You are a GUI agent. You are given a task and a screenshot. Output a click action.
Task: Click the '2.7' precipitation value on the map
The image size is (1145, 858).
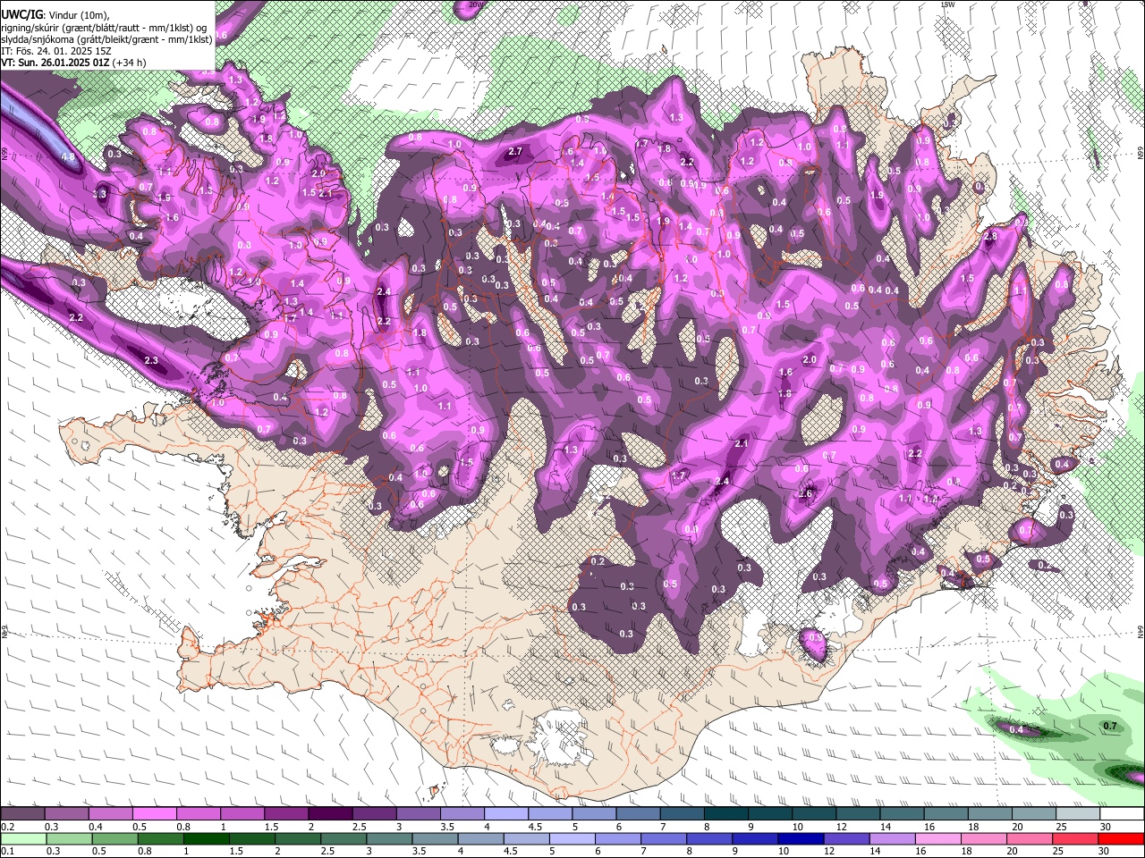tap(515, 152)
